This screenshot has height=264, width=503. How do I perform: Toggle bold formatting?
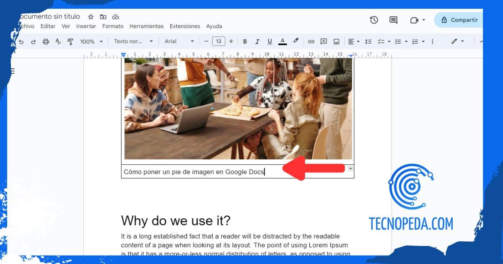click(x=245, y=41)
